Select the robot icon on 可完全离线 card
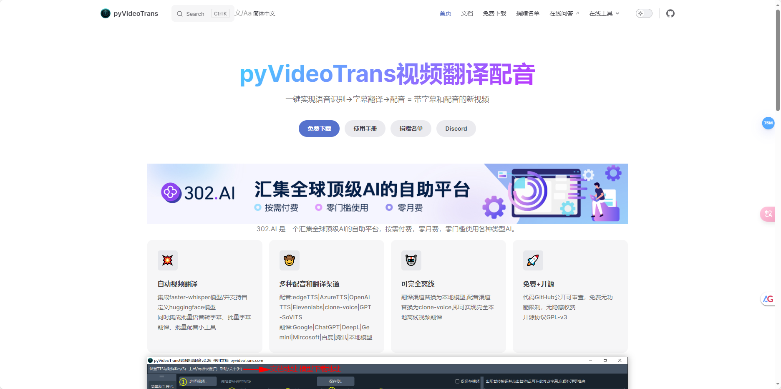Viewport: 781px width, 389px height. click(411, 260)
